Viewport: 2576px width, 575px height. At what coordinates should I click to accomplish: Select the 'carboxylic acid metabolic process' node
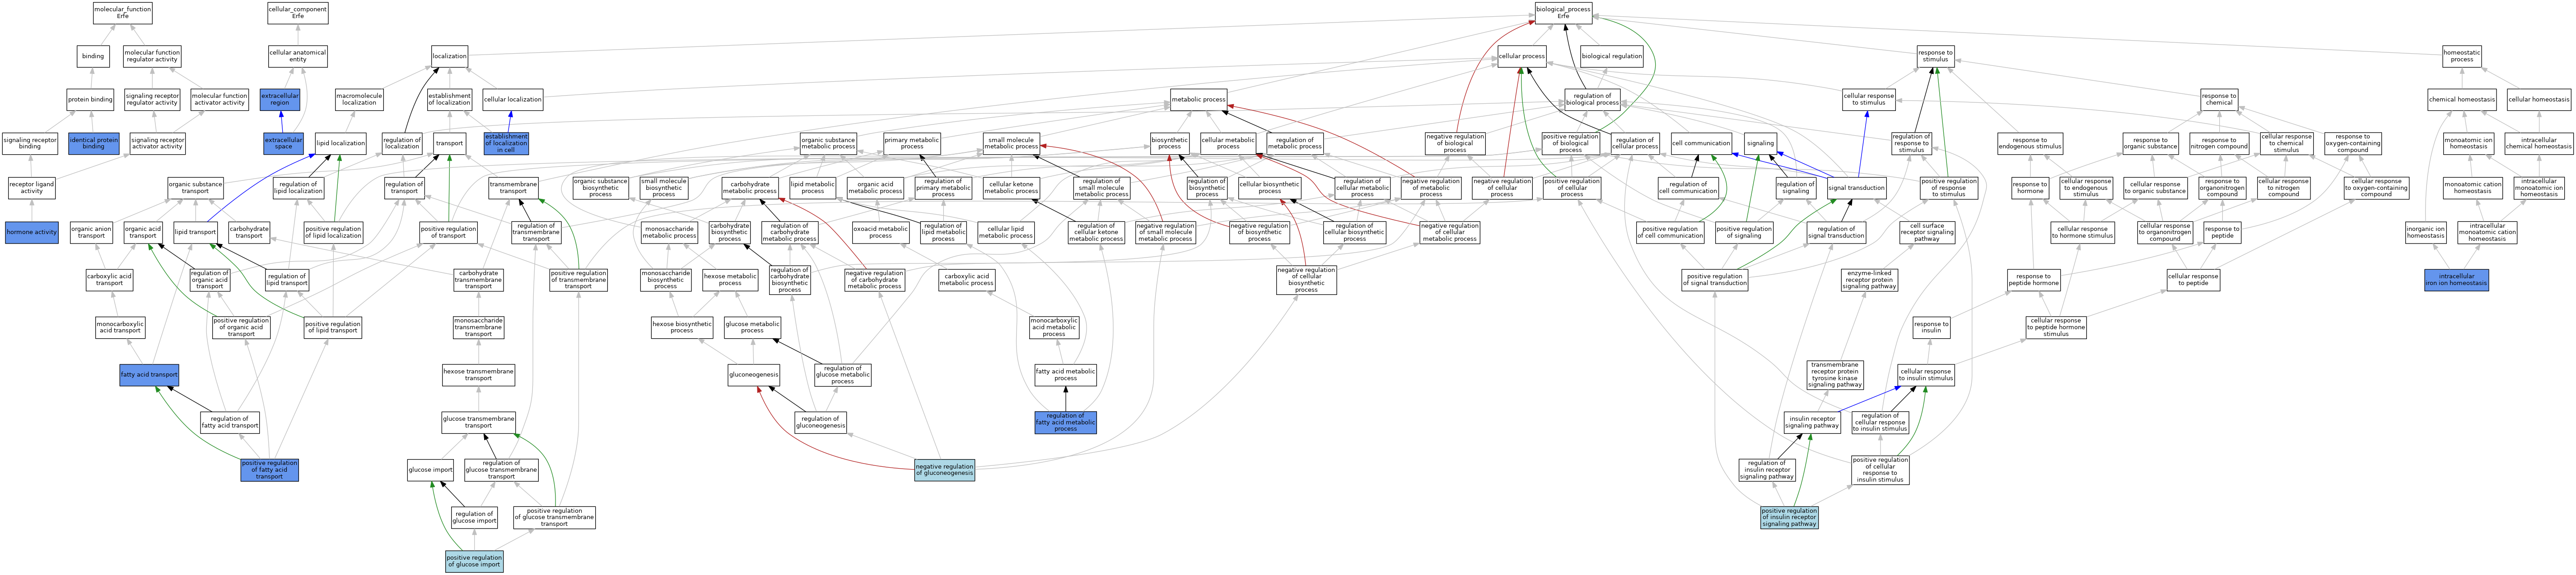[x=967, y=280]
